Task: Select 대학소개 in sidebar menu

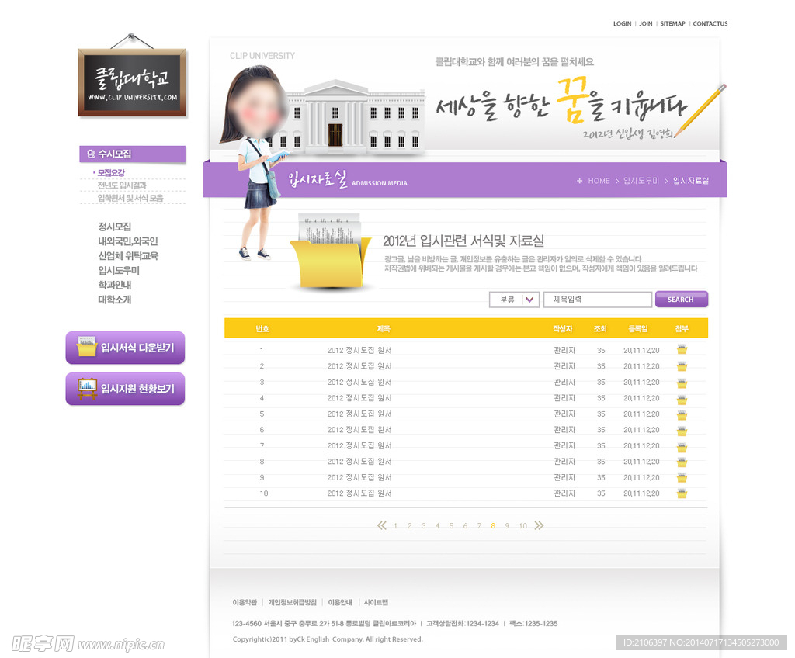Action: (115, 300)
